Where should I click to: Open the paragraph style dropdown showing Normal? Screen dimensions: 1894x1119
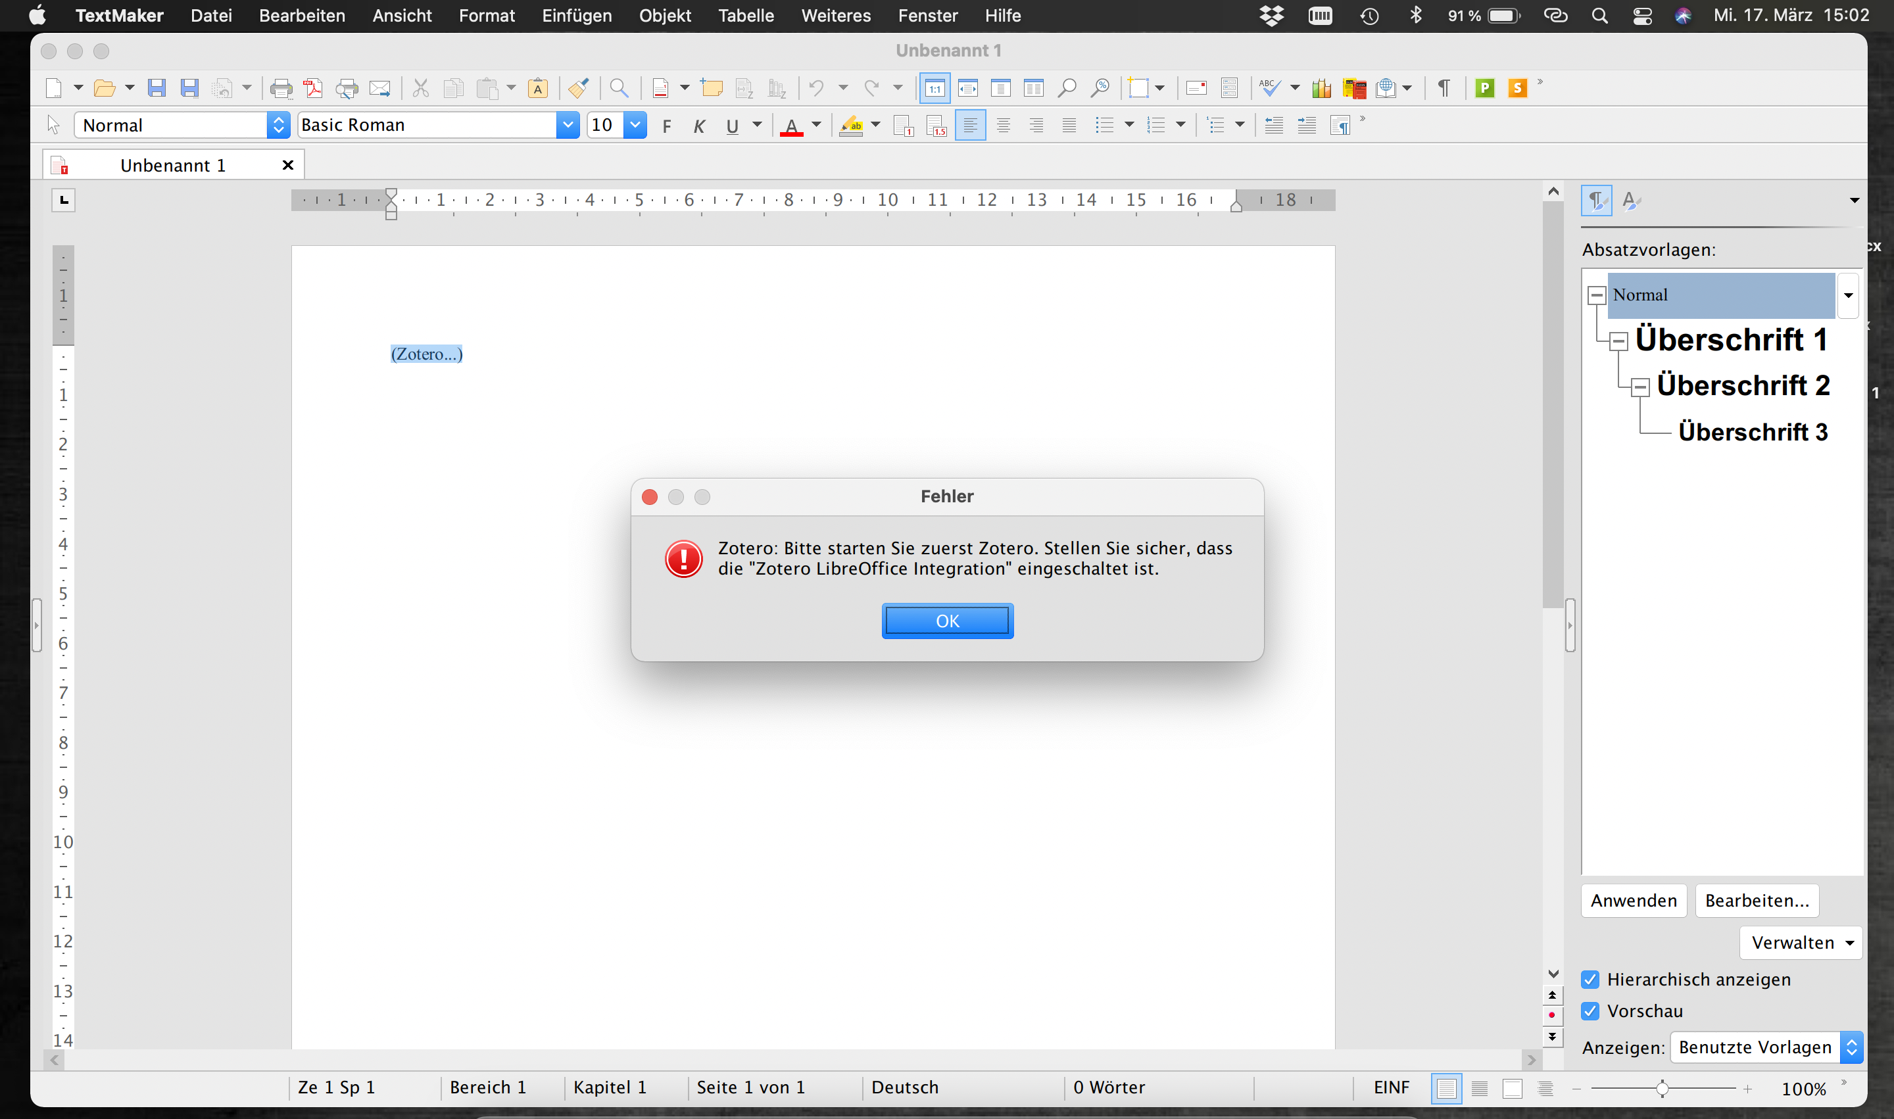[x=278, y=125]
